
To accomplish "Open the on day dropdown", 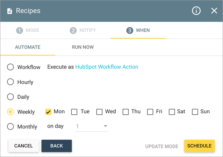I will 91,126.
